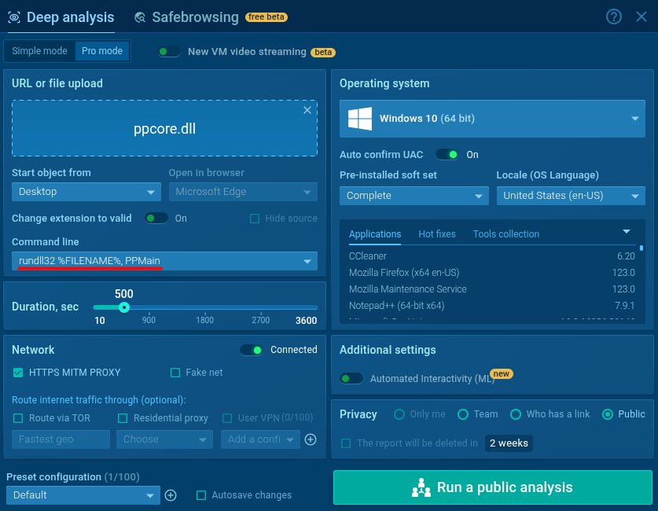Toggle Network Connected switch
The width and height of the screenshot is (658, 511).
click(x=252, y=350)
